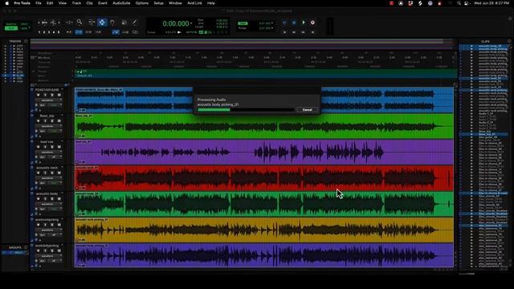The width and height of the screenshot is (514, 289).
Task: Mute the acoustic body track
Action: click(x=59, y=198)
